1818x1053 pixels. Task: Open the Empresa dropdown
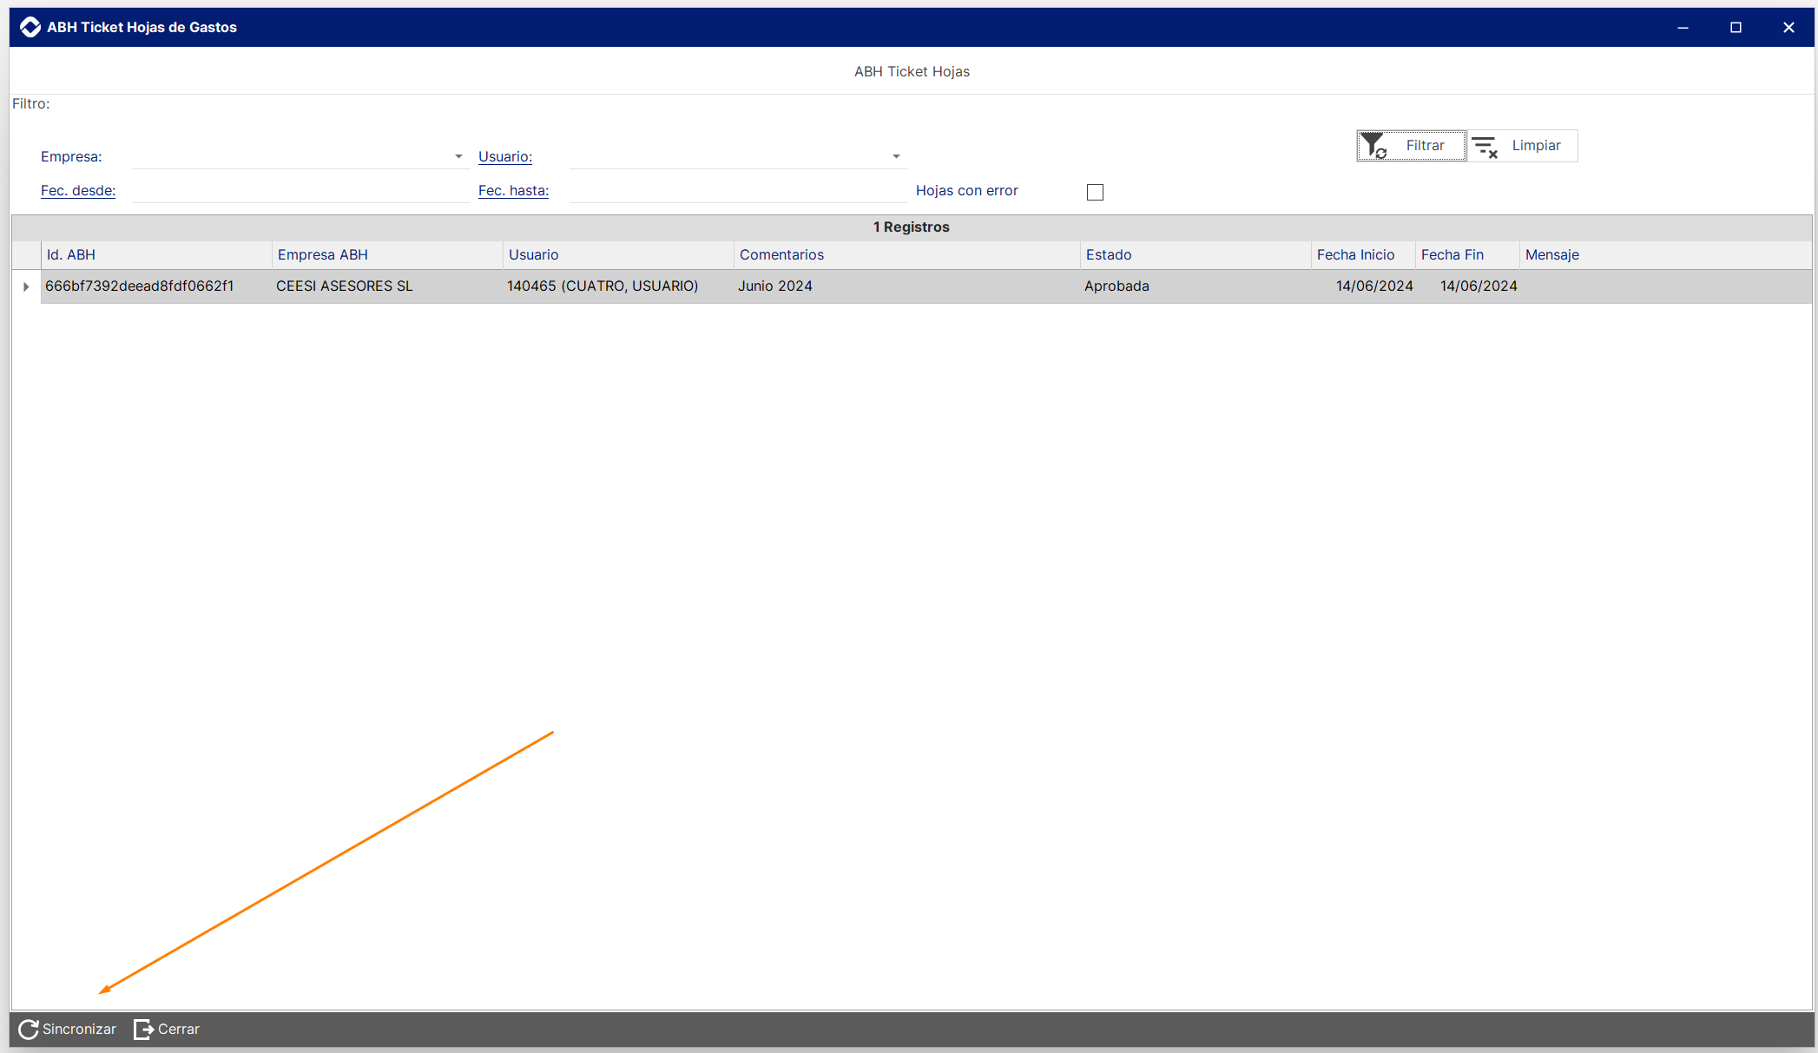tap(458, 156)
